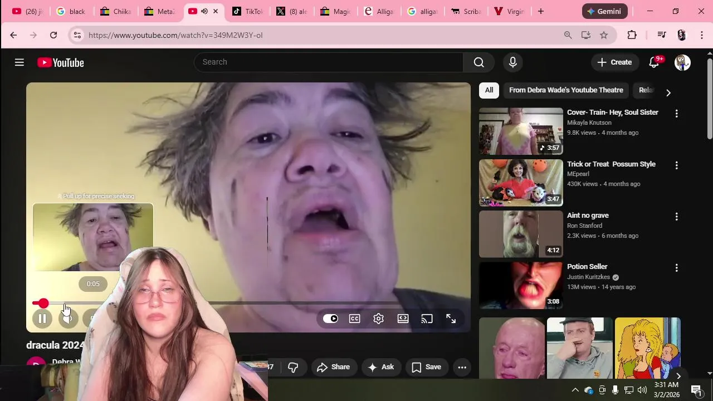Click the browser address bar URL
Viewport: 713px width, 401px height.
175,35
